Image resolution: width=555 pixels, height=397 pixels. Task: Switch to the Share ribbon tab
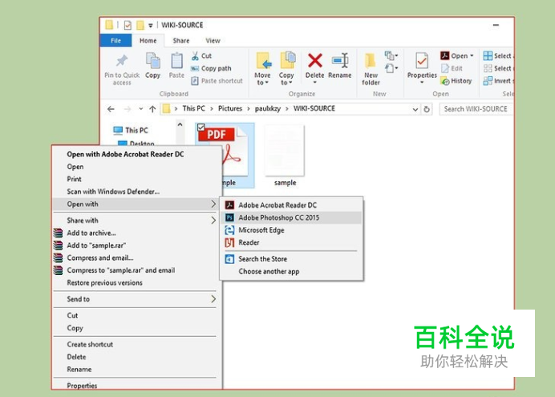[x=181, y=41]
